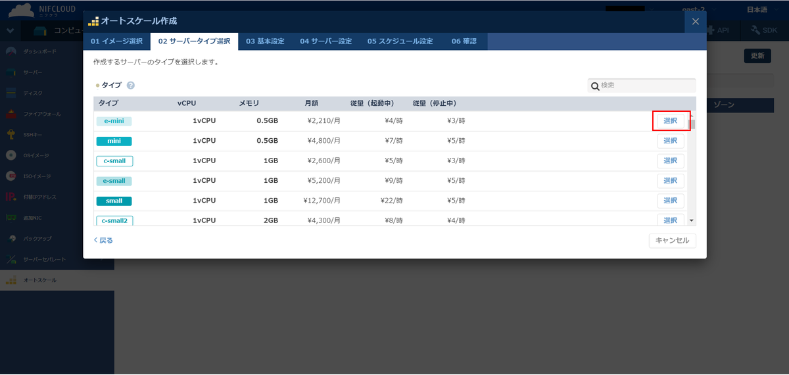Click the 2GB memory cell
Image resolution: width=789 pixels, height=375 pixels.
point(271,220)
